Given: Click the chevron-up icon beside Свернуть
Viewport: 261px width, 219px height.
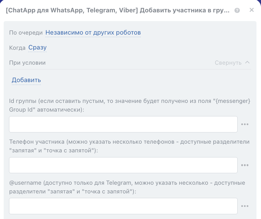Looking at the screenshot, I should [x=247, y=62].
